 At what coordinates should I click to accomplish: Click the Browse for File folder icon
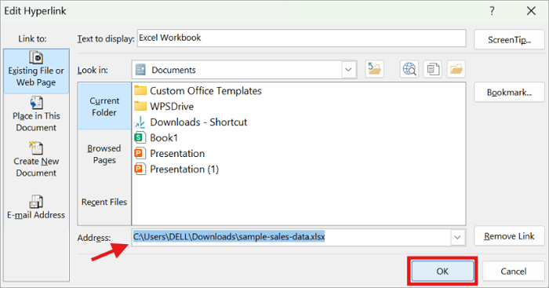point(456,69)
